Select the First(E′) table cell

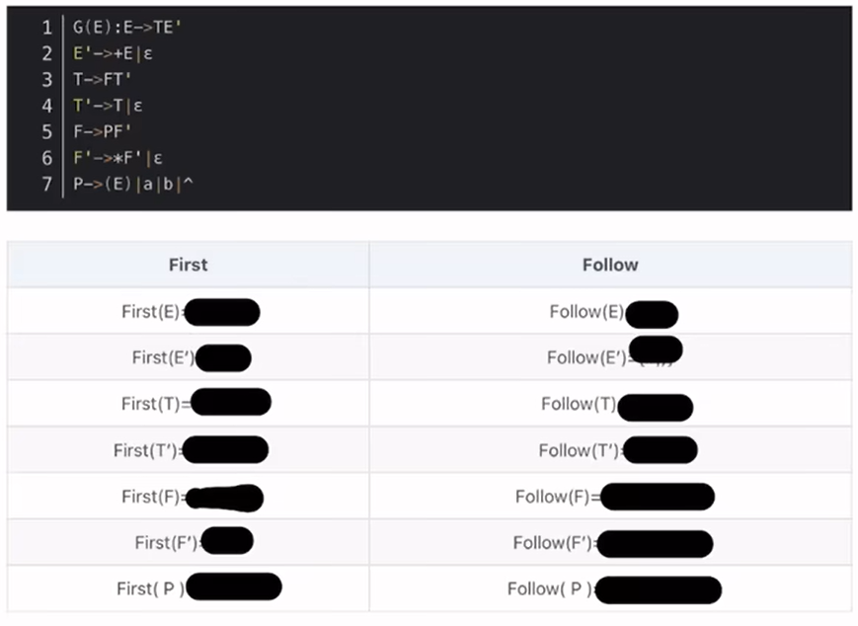coord(188,357)
